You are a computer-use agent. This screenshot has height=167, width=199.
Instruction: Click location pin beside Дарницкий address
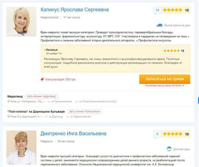8,117
